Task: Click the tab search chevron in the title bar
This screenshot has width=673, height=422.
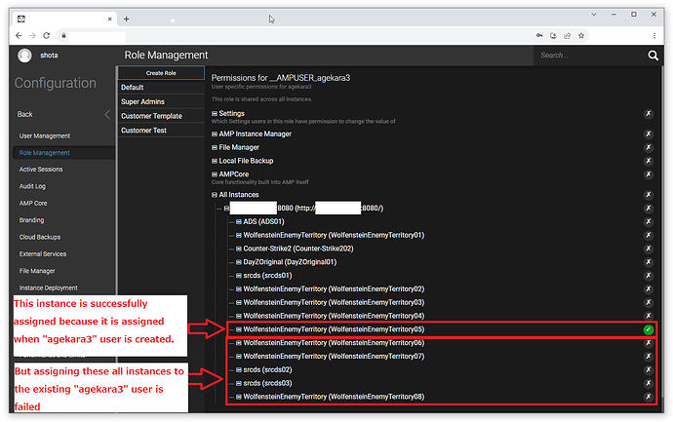Action: [594, 15]
